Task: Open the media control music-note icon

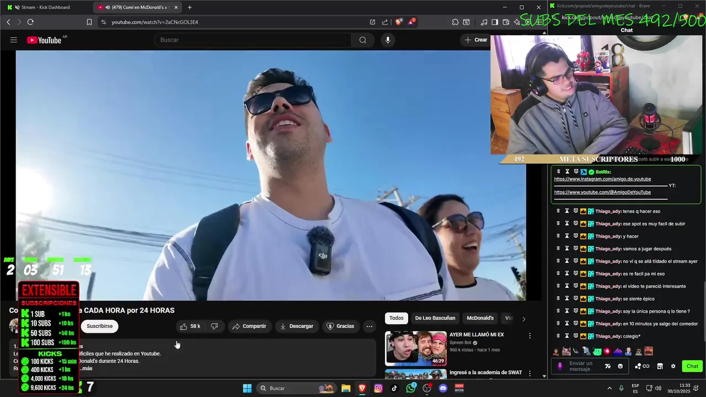Action: 484,22
